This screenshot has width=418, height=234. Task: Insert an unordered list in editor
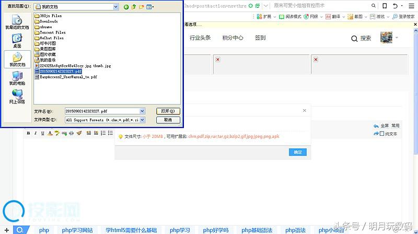click(110, 133)
